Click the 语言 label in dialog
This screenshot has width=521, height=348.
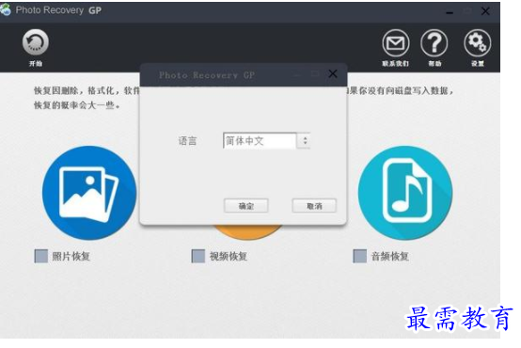point(188,141)
